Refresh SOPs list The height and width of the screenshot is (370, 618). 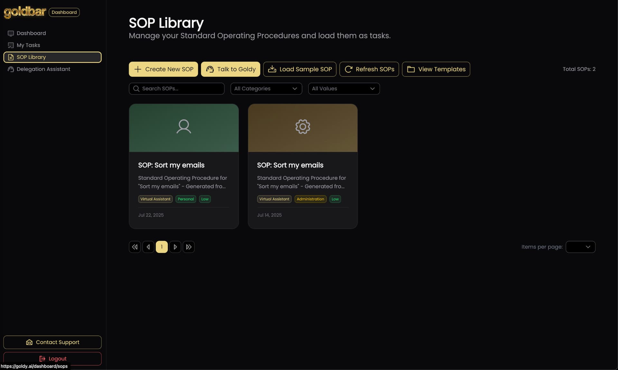click(369, 69)
